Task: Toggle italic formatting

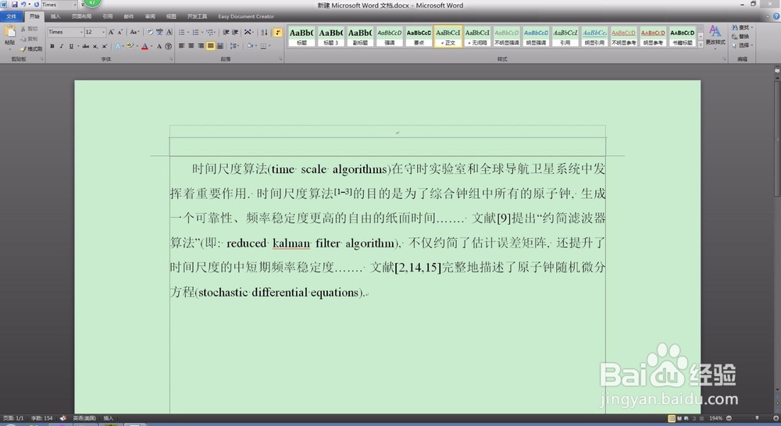Action: pos(61,46)
